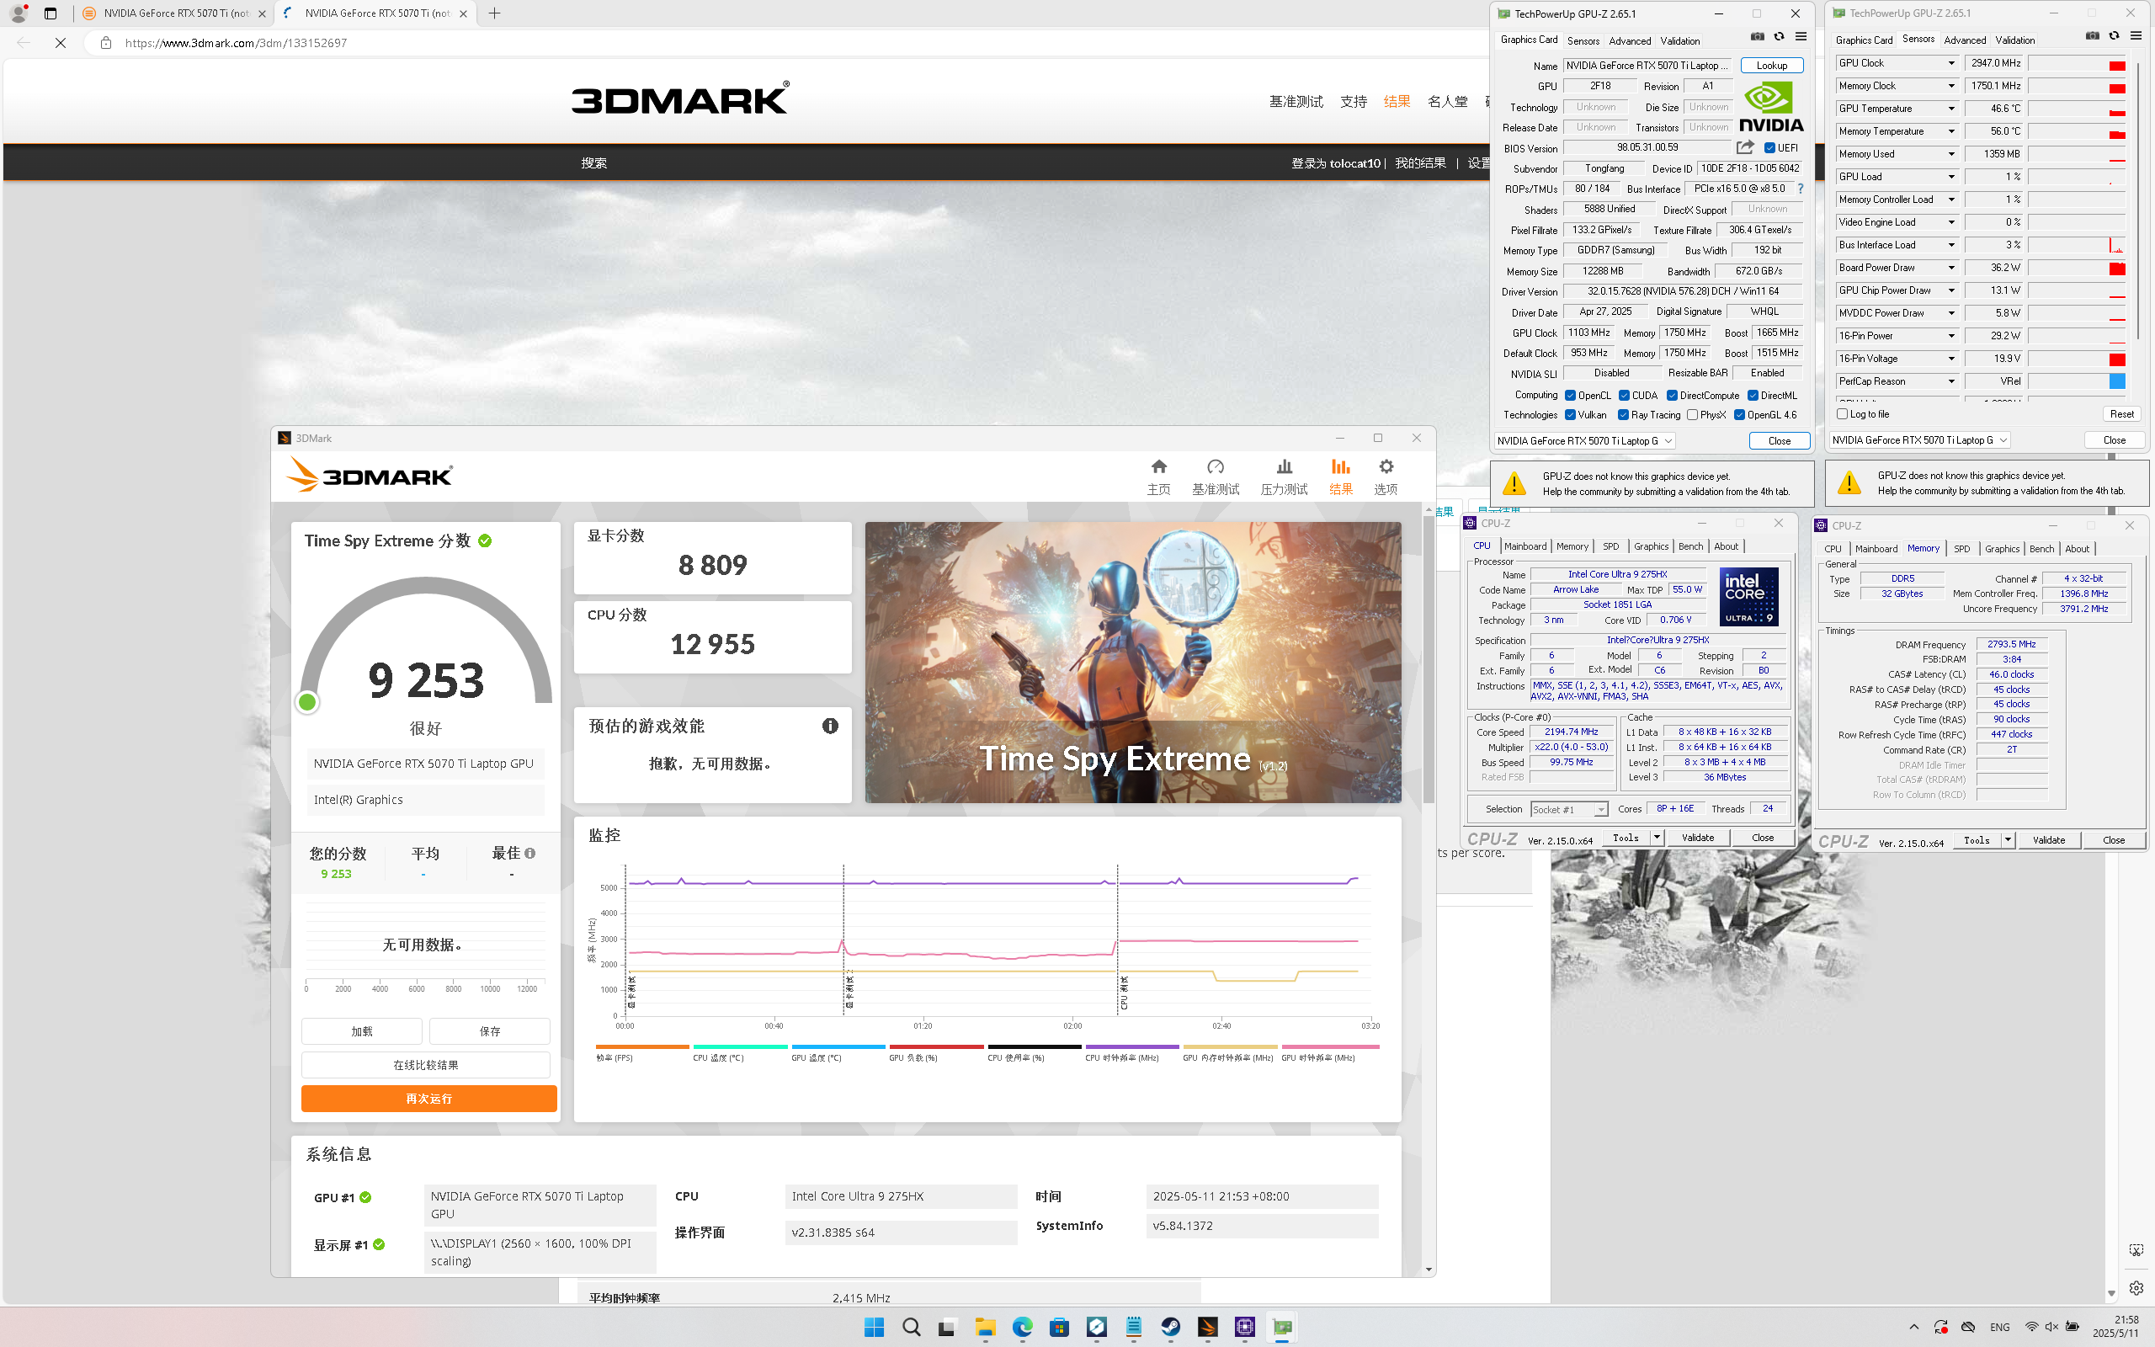The height and width of the screenshot is (1347, 2155).
Task: Open File Explorer from taskbar
Action: tap(985, 1327)
